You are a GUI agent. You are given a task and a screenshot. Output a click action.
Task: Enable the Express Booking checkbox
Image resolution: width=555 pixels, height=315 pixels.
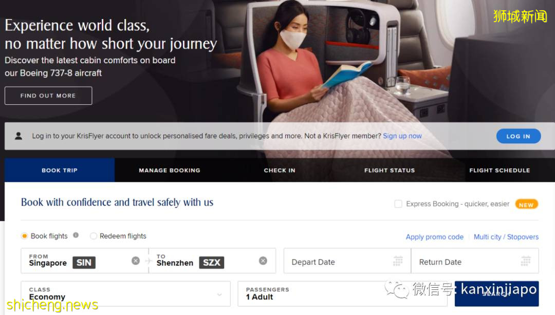coord(398,204)
